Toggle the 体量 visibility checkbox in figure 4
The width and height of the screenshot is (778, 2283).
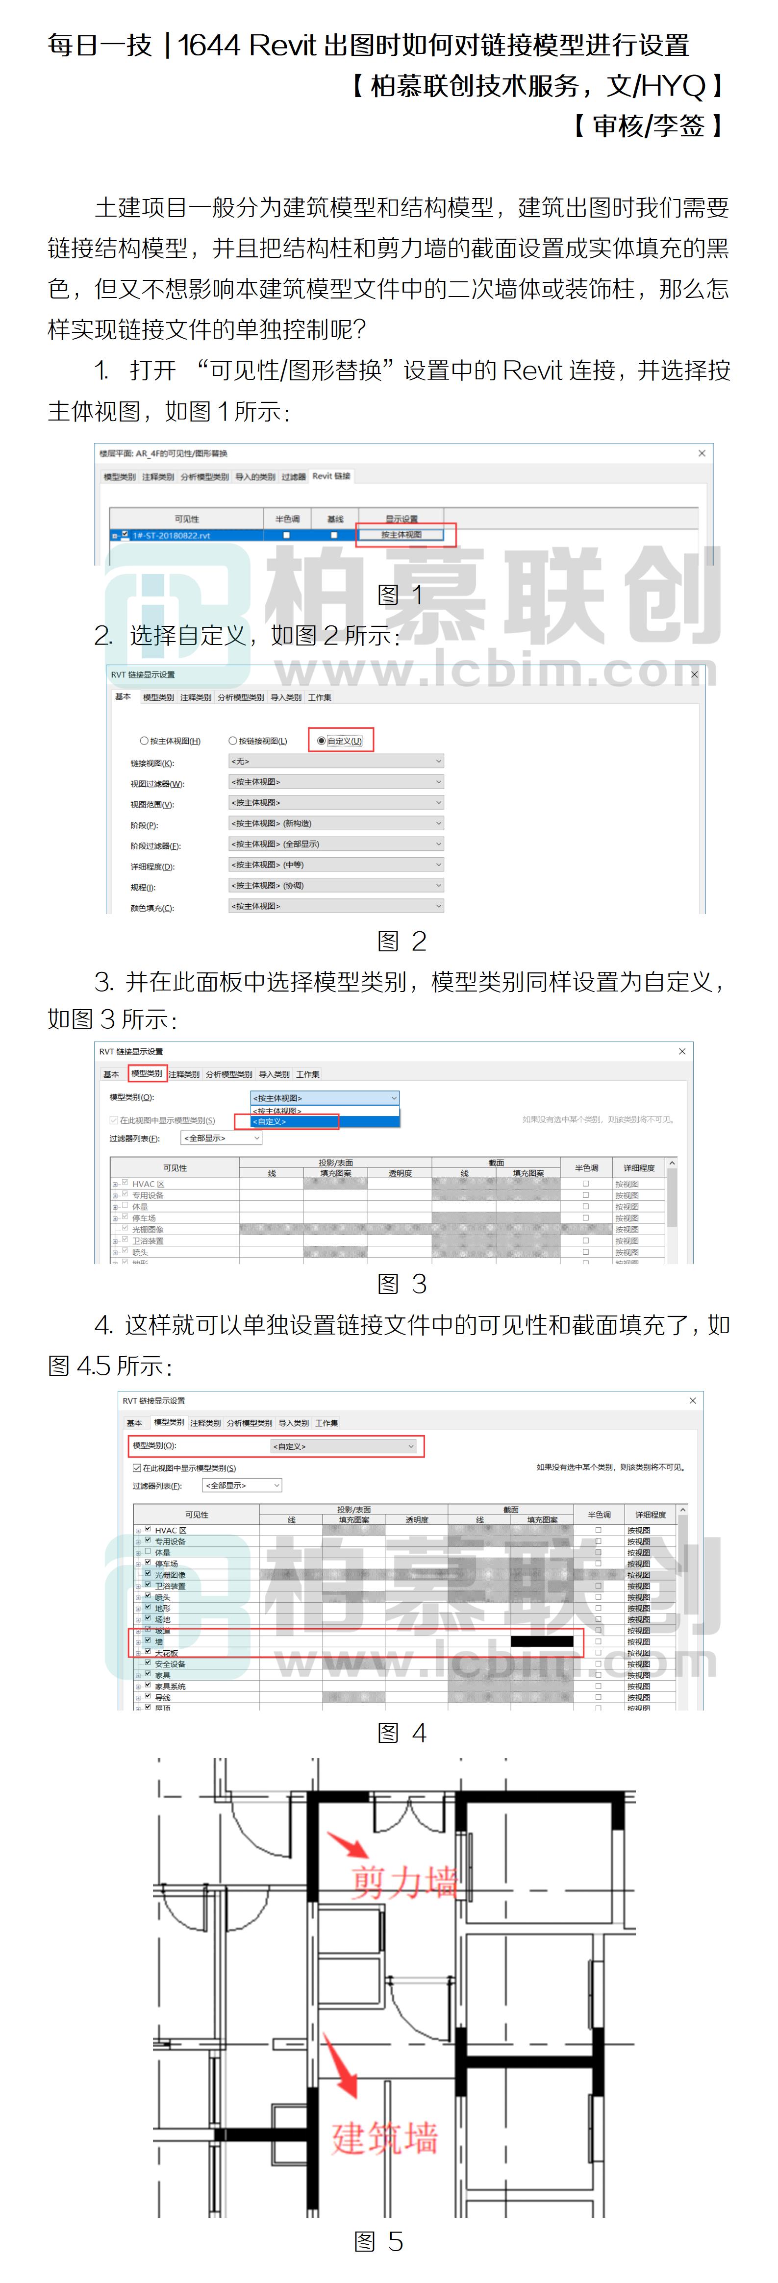tap(148, 1552)
